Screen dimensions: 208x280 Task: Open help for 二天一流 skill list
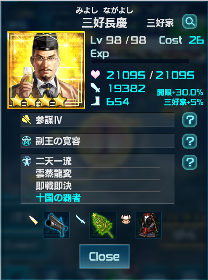tap(190, 162)
